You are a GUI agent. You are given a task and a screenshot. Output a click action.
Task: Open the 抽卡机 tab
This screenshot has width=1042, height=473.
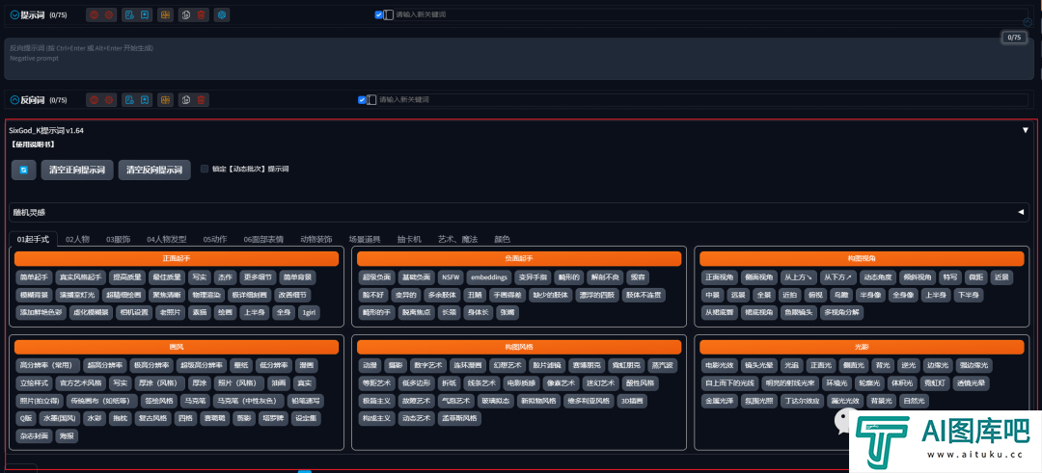409,239
